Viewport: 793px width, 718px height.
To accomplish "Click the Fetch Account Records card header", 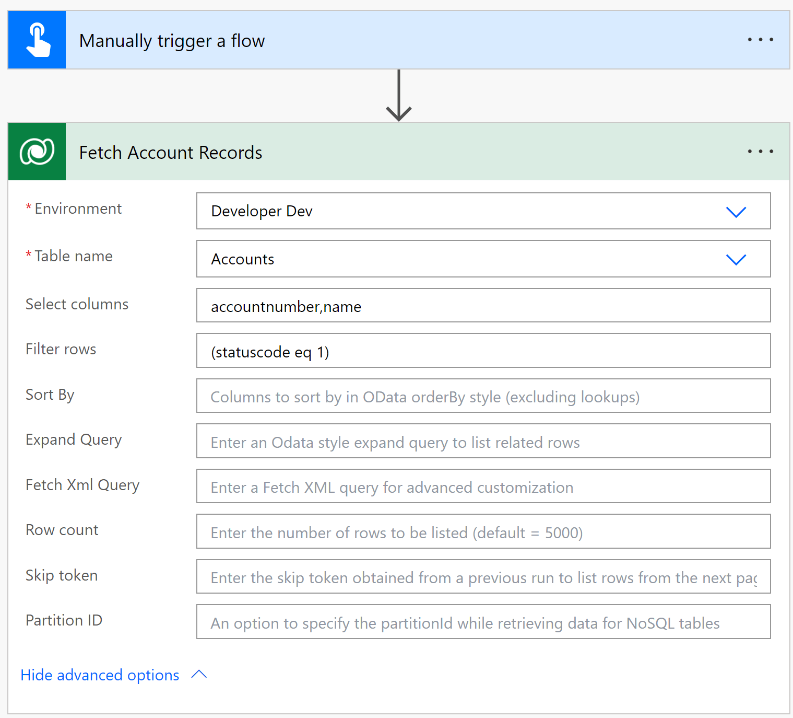I will click(x=399, y=152).
